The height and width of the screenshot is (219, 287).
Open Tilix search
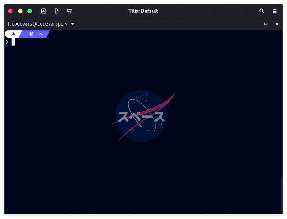click(261, 11)
